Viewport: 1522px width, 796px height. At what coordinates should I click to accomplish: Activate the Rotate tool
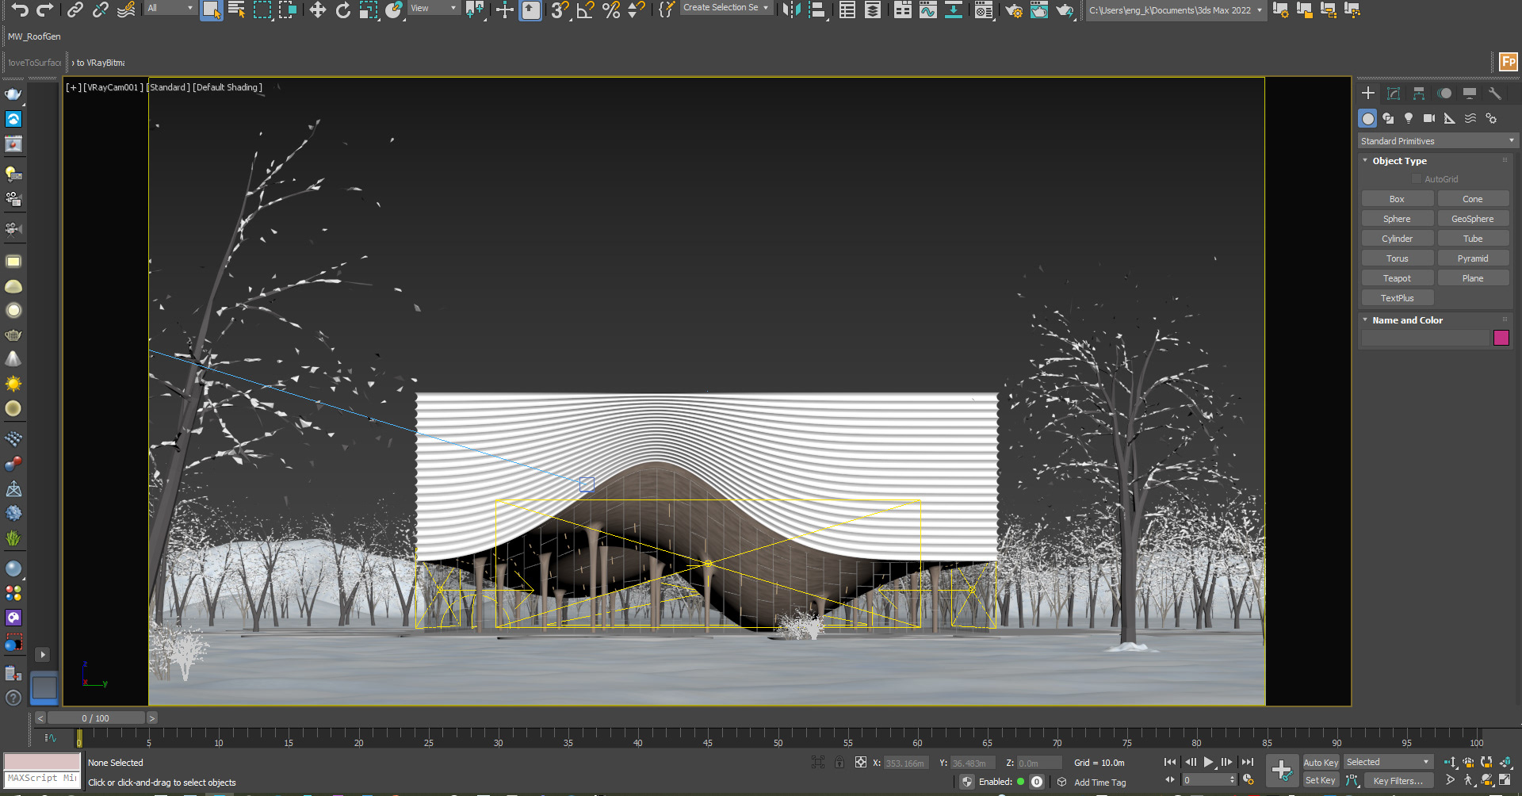(x=342, y=10)
